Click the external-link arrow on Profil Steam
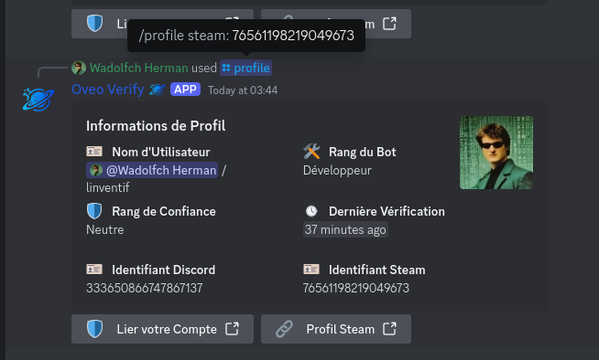Screen dimensions: 599x360 click(x=389, y=329)
